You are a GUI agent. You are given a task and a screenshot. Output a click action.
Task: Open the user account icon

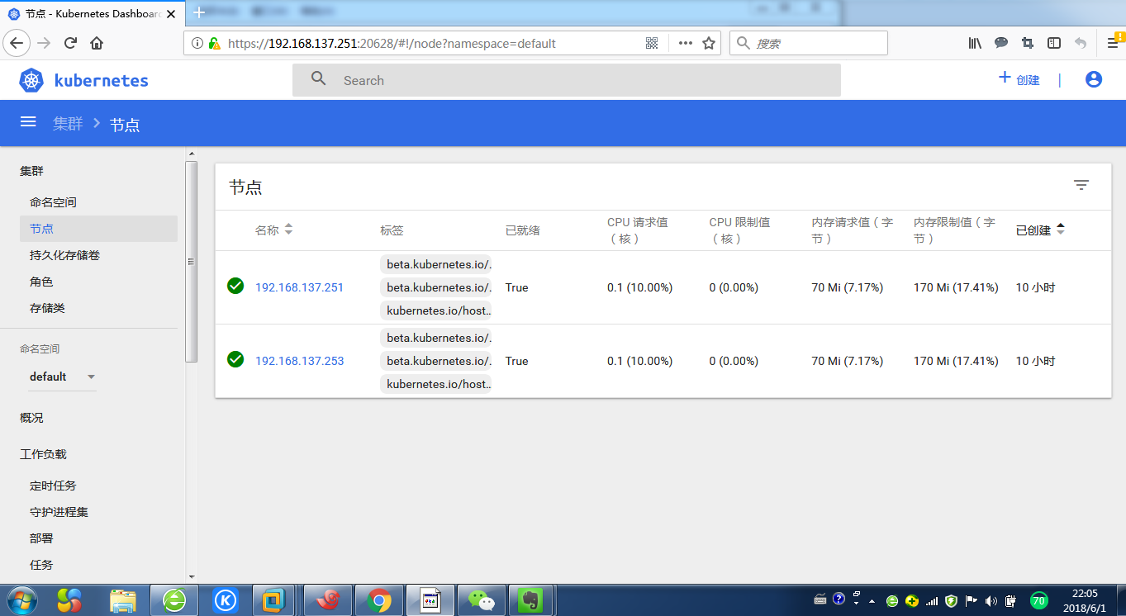pos(1094,79)
